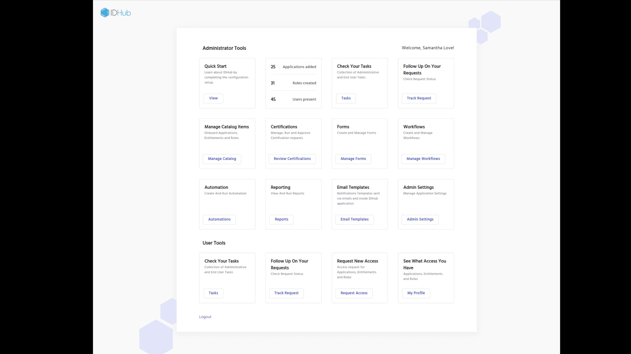This screenshot has height=354, width=631.
Task: Open Manage Forms
Action: tap(353, 159)
